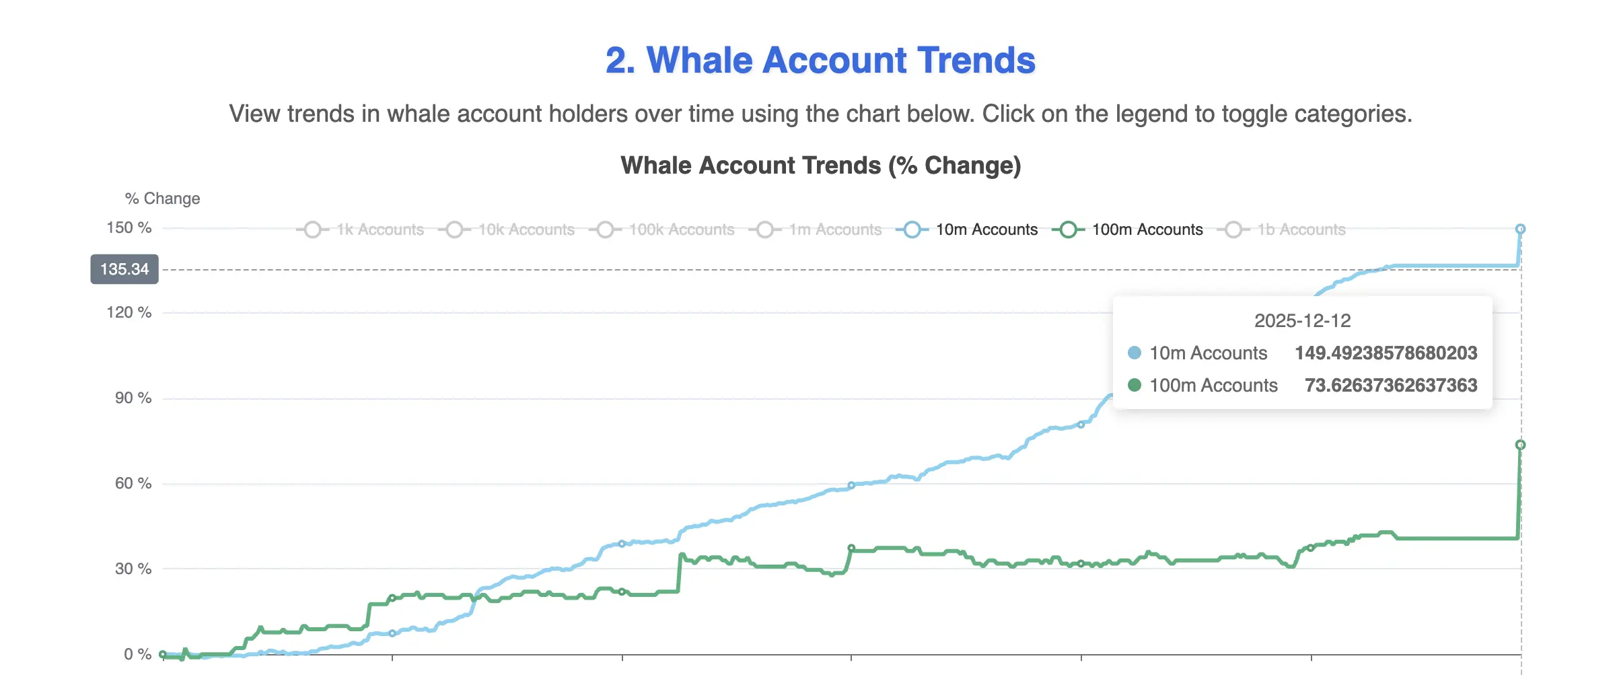Viewport: 1615px width, 677px height.
Task: Click the green 100m Accounts legend marker
Action: [x=1068, y=230]
